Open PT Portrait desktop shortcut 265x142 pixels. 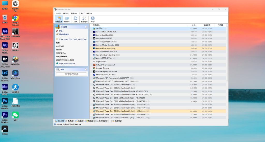tap(15, 33)
